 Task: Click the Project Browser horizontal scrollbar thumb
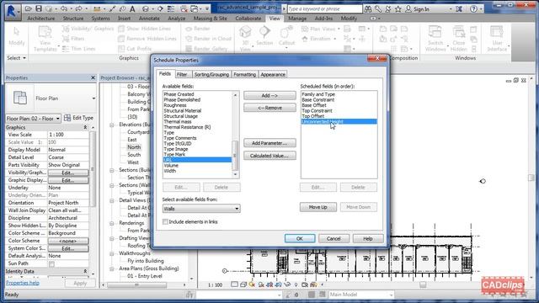click(136, 284)
